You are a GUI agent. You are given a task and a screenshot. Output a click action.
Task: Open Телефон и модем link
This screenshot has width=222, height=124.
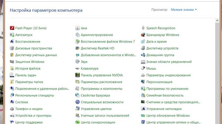pyautogui.click(x=29, y=109)
